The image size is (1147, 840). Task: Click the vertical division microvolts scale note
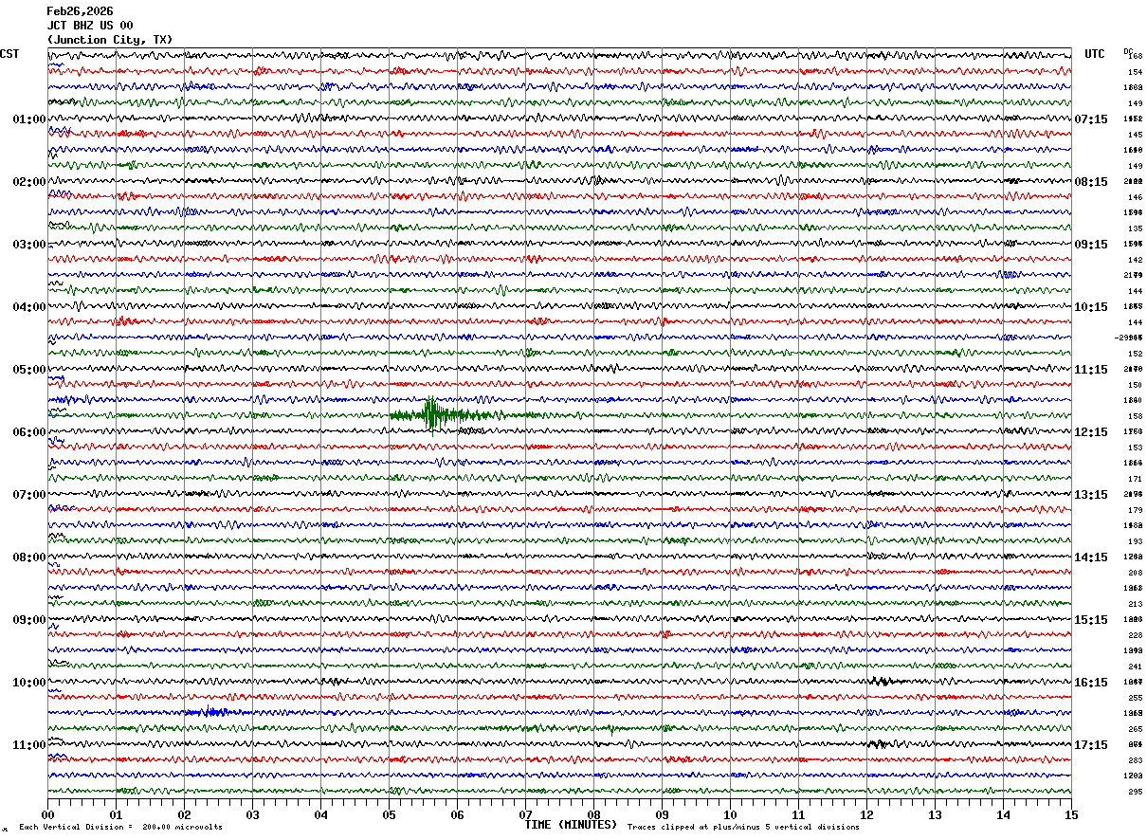click(120, 828)
